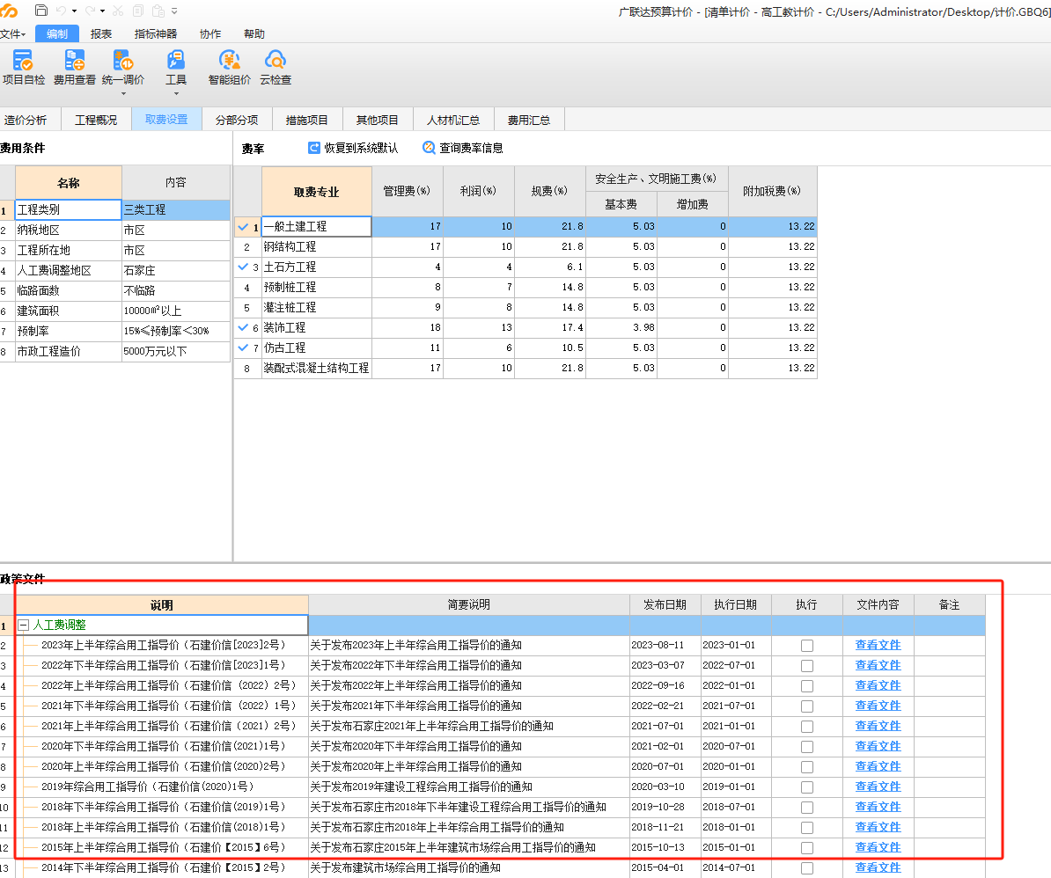Screen dimensions: 1051x878
Task: Click the 统一调价 unified price adjustment icon
Action: tap(123, 61)
